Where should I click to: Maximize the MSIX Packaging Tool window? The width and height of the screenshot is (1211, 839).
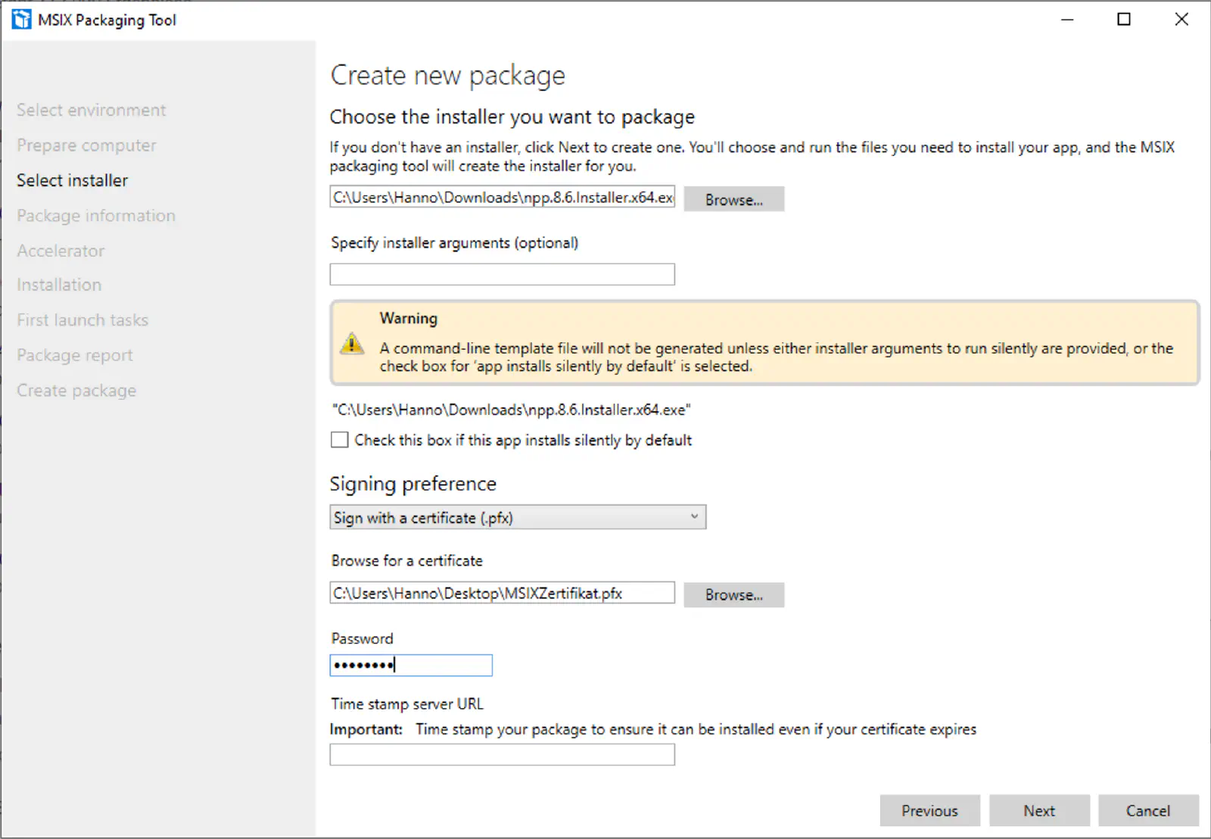(1124, 20)
